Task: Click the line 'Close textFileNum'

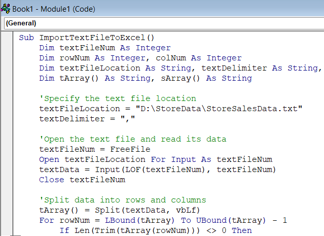Action: [82, 180]
